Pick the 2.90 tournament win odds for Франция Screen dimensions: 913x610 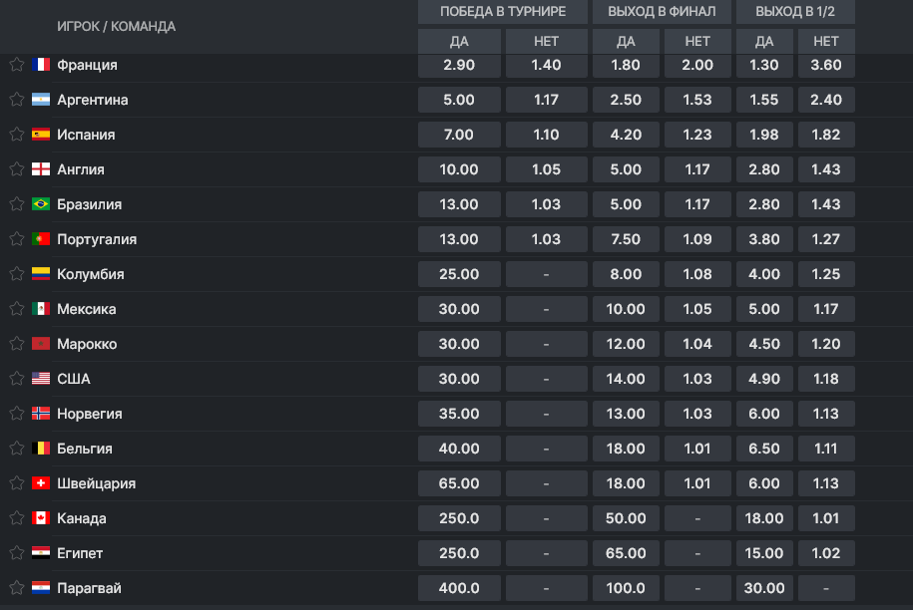point(459,65)
